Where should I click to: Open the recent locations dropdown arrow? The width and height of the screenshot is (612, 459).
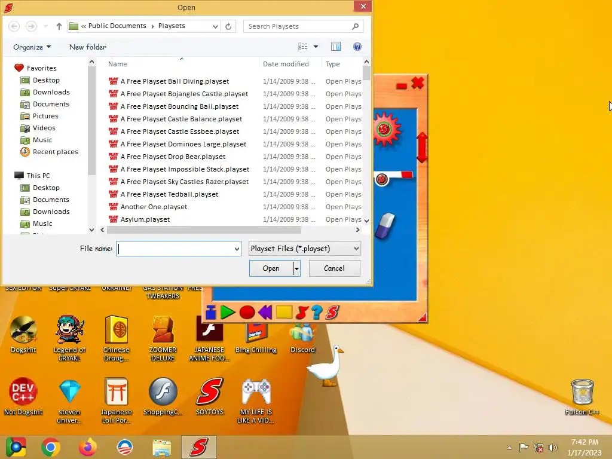tap(45, 26)
